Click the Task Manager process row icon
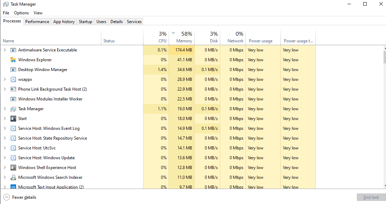386x204 pixels. 13,109
